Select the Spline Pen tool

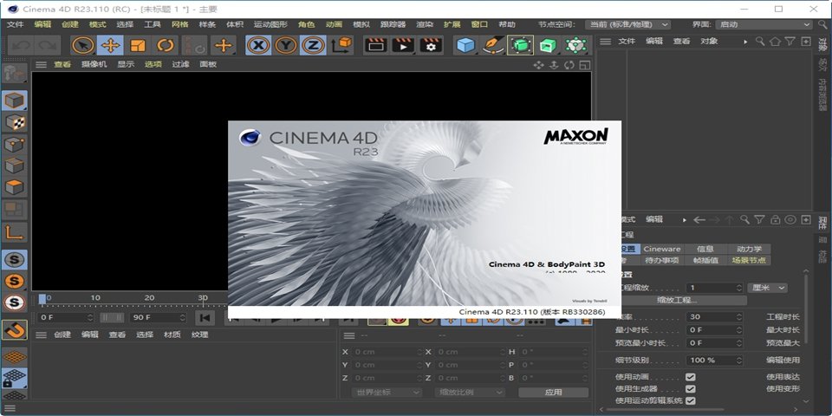[x=493, y=46]
